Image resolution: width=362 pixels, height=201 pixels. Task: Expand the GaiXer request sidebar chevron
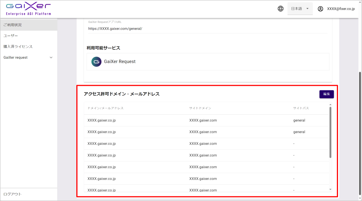click(51, 58)
